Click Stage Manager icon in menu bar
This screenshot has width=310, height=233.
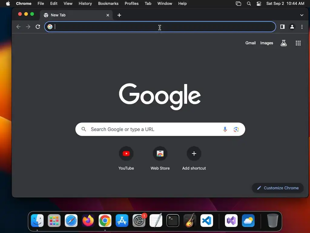[x=239, y=4]
